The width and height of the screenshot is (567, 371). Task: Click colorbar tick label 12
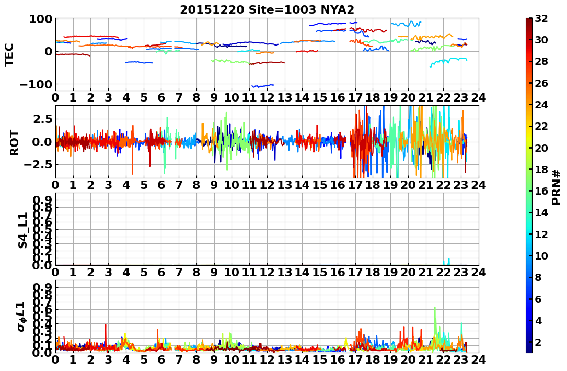tap(541, 234)
